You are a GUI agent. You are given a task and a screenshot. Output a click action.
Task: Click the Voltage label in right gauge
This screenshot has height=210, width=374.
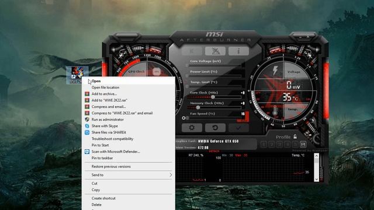pyautogui.click(x=294, y=72)
